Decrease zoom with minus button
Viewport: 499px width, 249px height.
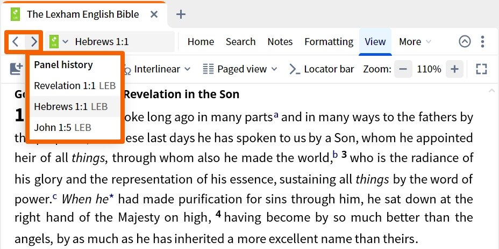click(403, 69)
